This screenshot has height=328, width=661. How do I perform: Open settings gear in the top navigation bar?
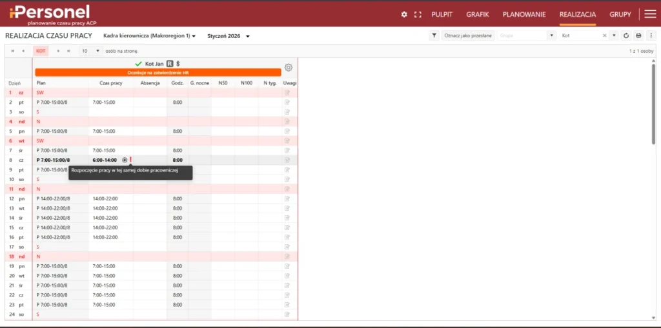pos(404,14)
